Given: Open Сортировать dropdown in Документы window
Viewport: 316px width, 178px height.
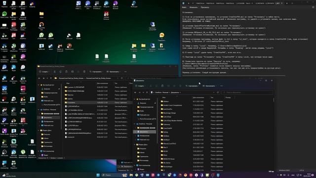Looking at the screenshot, I should 192,86.
